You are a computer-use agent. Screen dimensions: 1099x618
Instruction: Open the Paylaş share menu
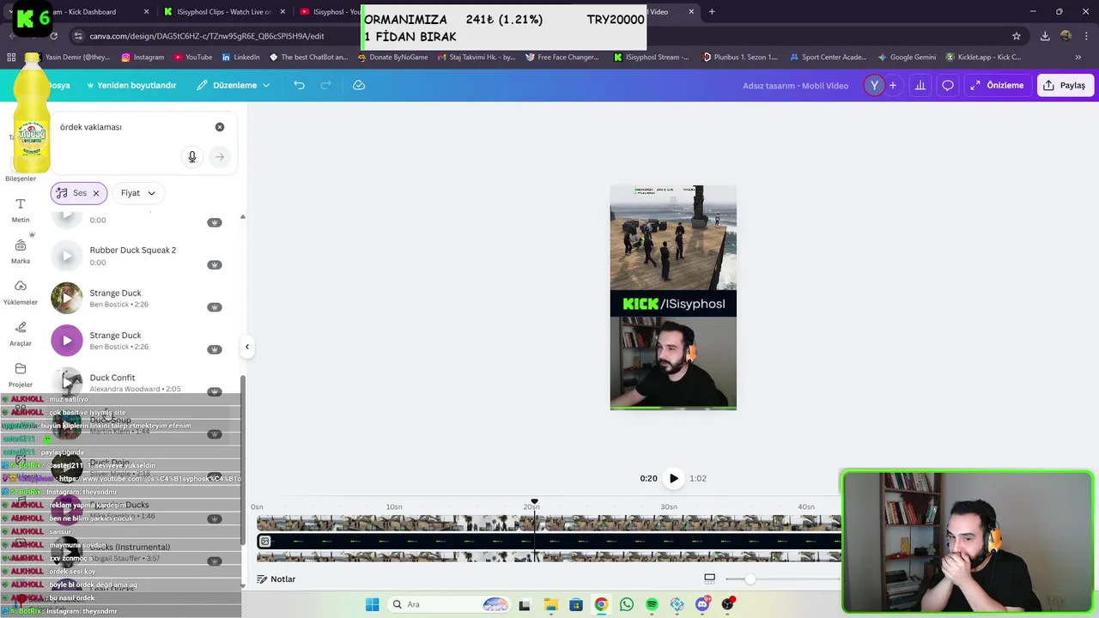point(1065,85)
